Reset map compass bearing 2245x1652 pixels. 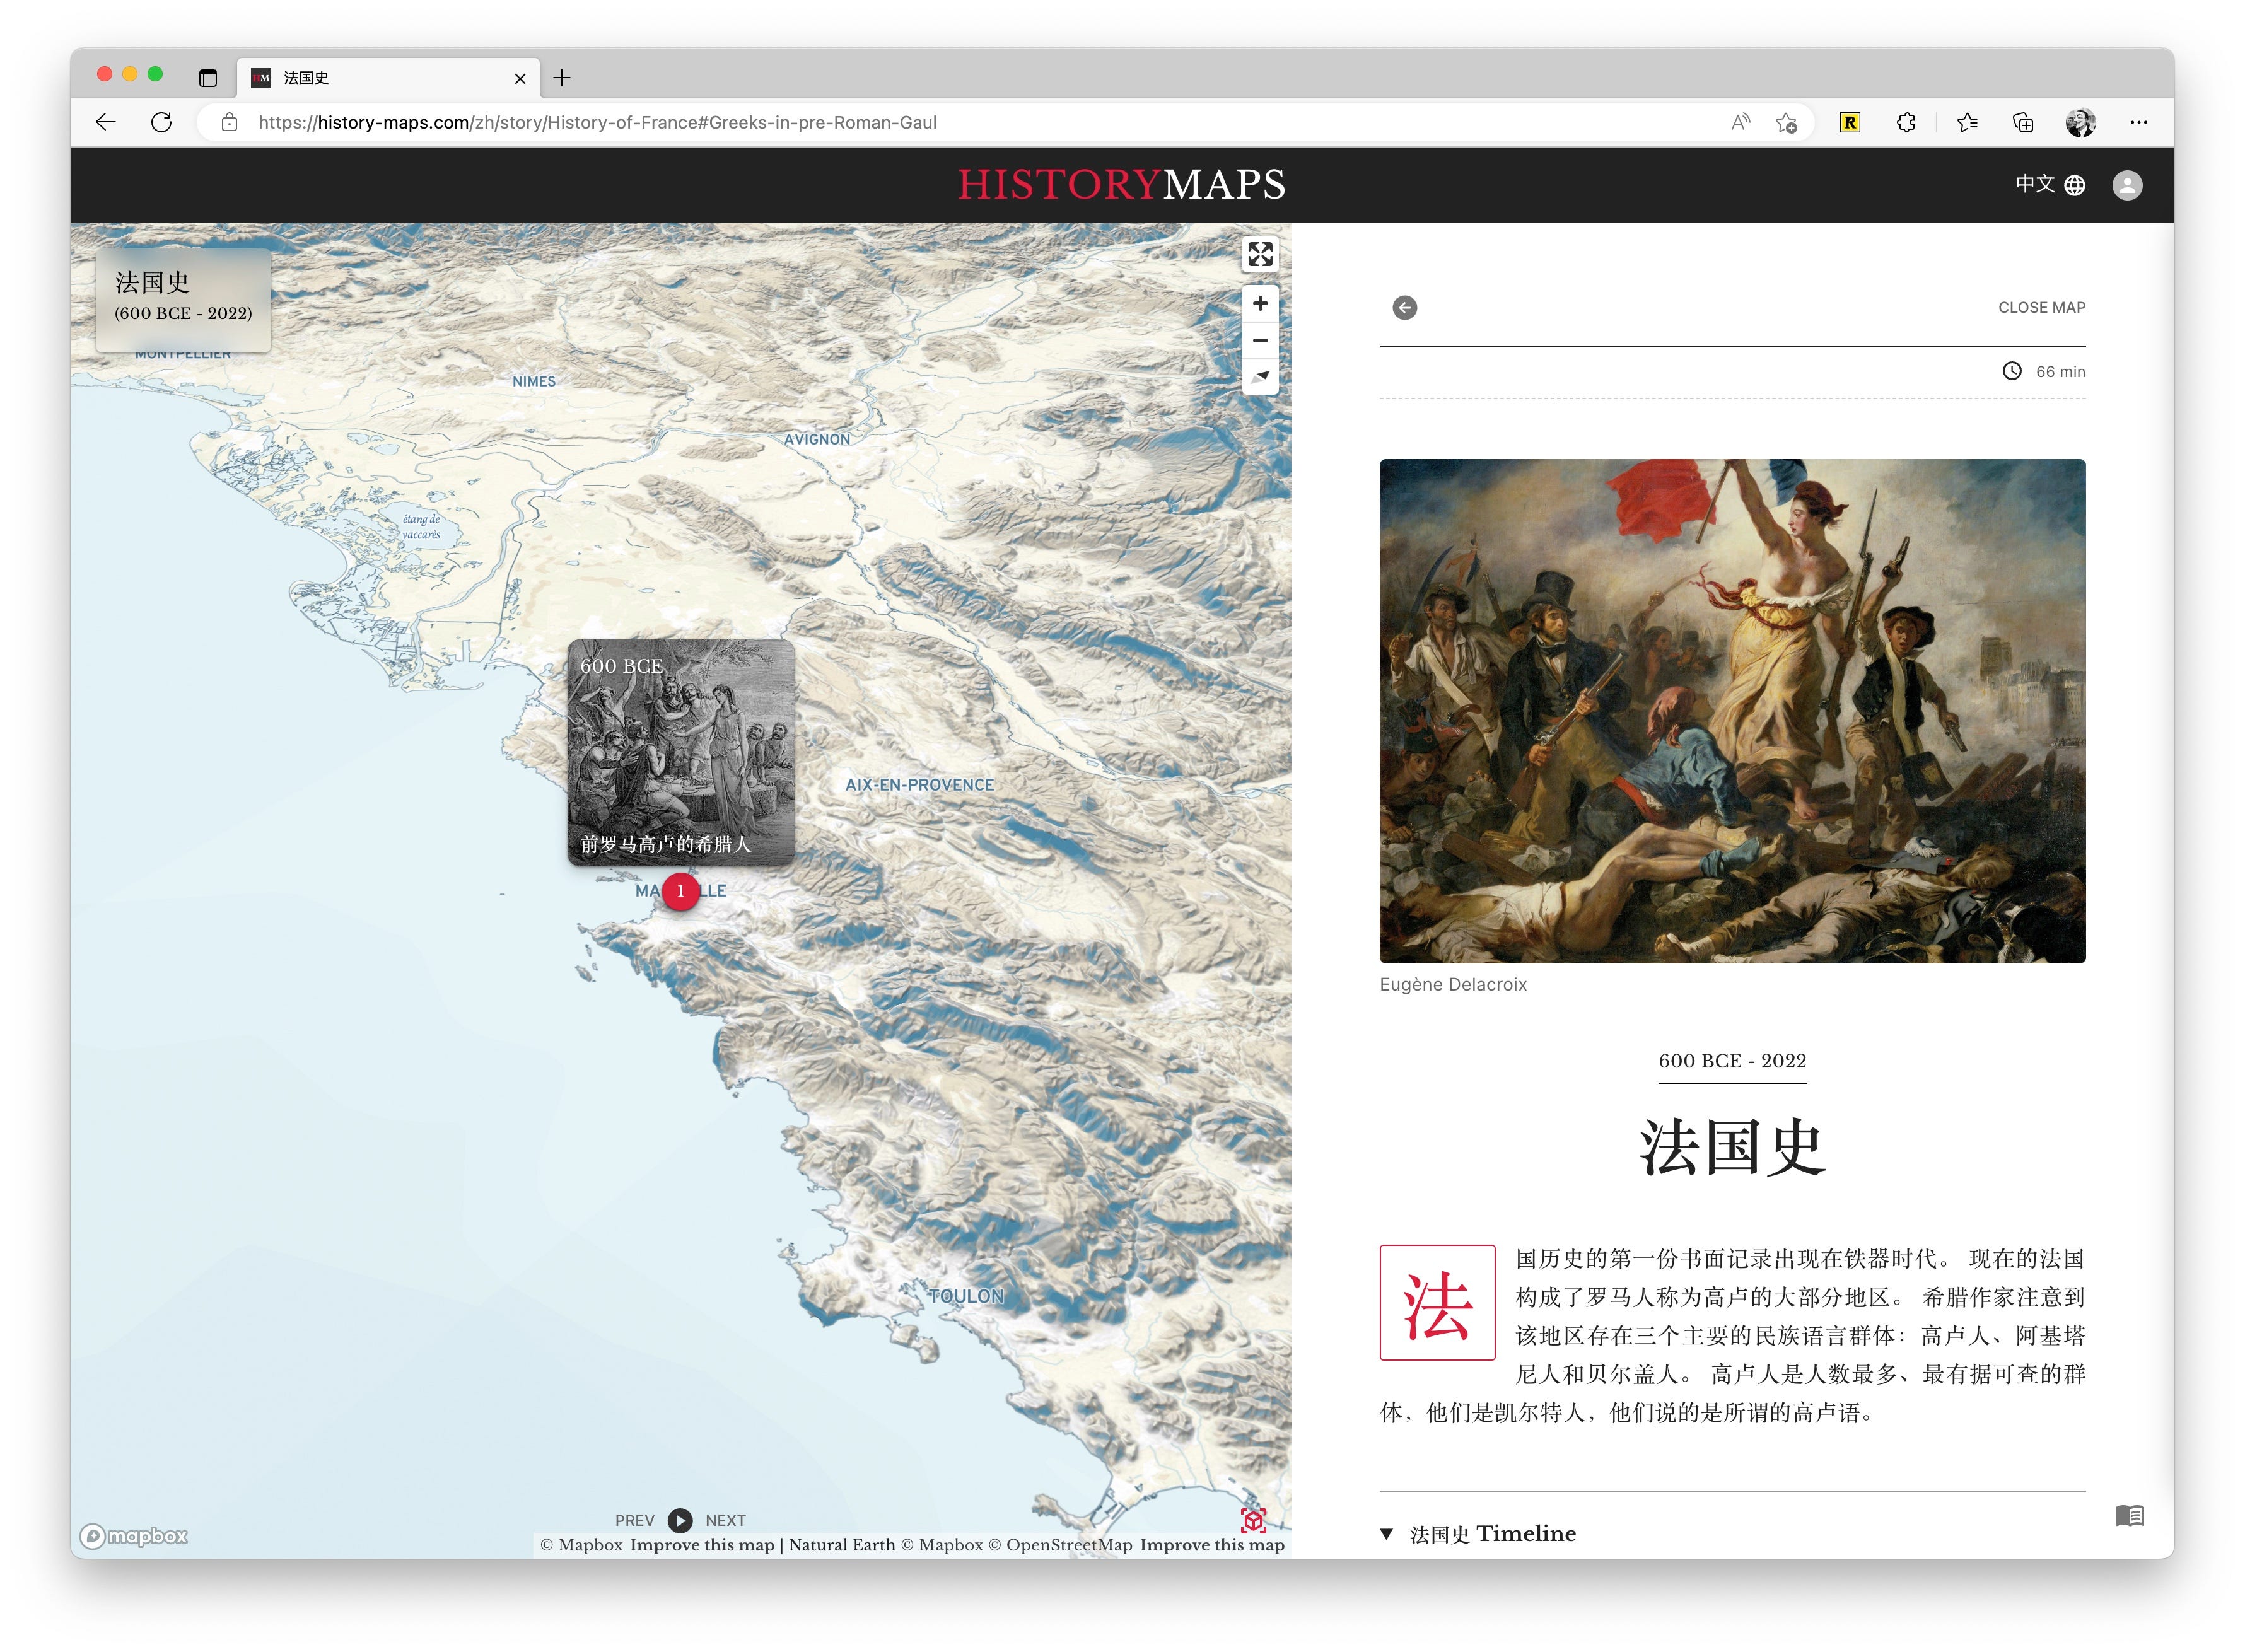1260,377
